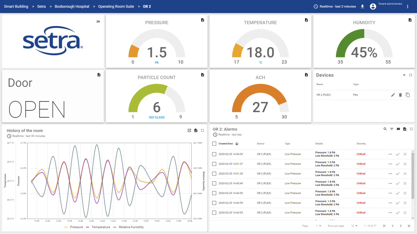Viewport: 417px width, 234px height.
Task: Acknowledge the 14:54:09 alarm with checkmark
Action: click(397, 154)
